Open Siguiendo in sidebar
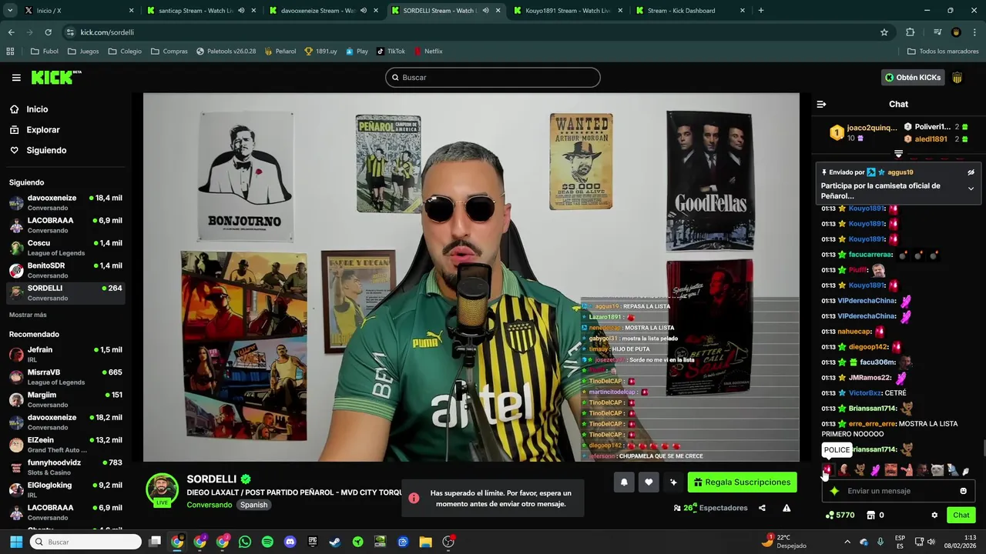Viewport: 986px width, 554px height. [x=46, y=151]
